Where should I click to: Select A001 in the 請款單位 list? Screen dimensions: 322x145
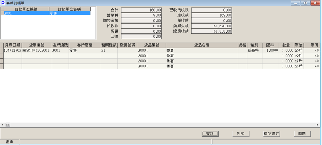26,13
